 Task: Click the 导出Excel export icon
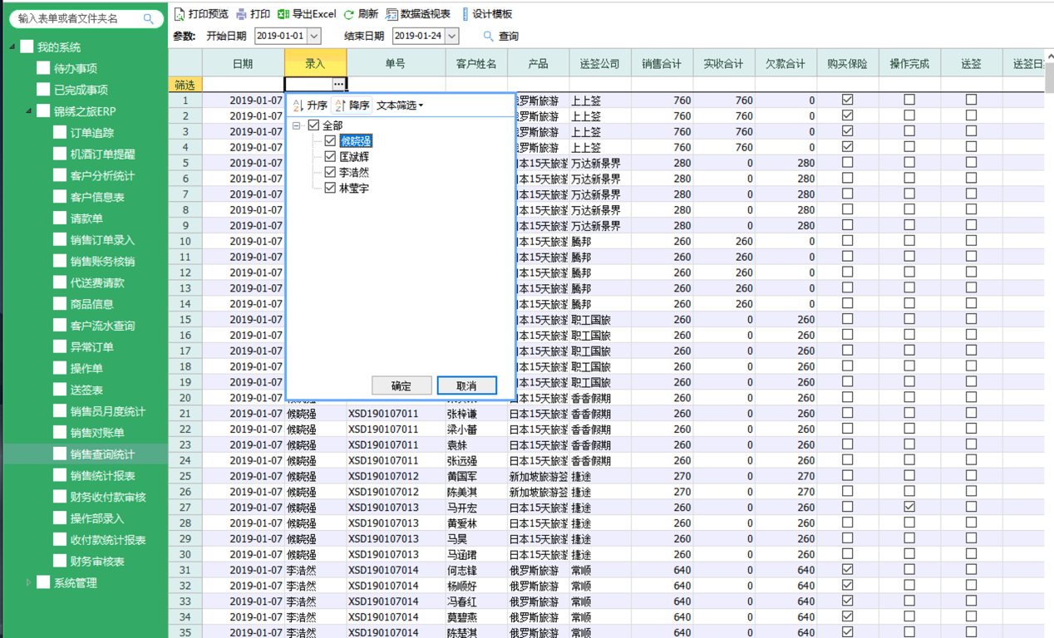coord(283,14)
